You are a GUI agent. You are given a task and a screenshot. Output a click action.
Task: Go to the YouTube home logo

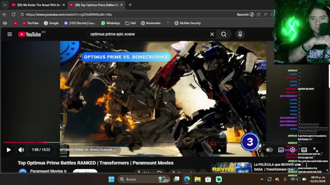pos(30,34)
